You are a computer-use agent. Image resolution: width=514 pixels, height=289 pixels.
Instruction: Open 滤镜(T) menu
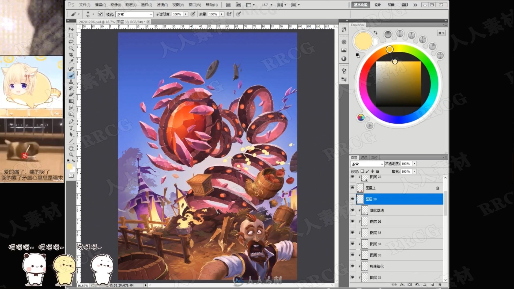click(x=162, y=5)
